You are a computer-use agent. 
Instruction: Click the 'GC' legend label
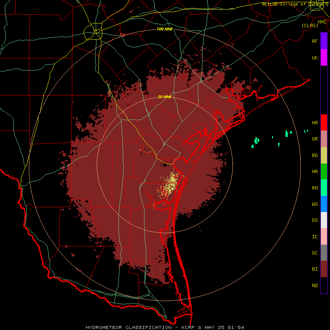click(x=315, y=253)
